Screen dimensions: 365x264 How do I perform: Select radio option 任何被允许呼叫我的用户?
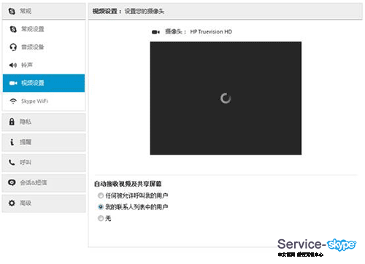click(x=101, y=195)
